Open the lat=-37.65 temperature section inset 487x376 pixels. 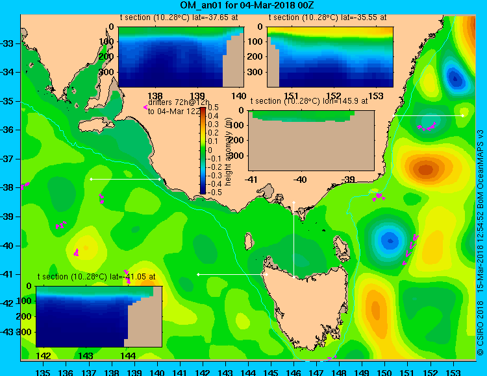(181, 57)
